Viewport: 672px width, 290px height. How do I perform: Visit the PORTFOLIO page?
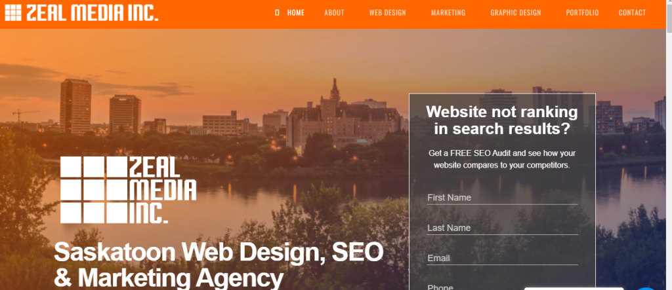point(582,13)
